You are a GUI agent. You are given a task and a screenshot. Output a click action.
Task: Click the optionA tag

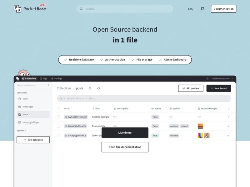point(174,126)
